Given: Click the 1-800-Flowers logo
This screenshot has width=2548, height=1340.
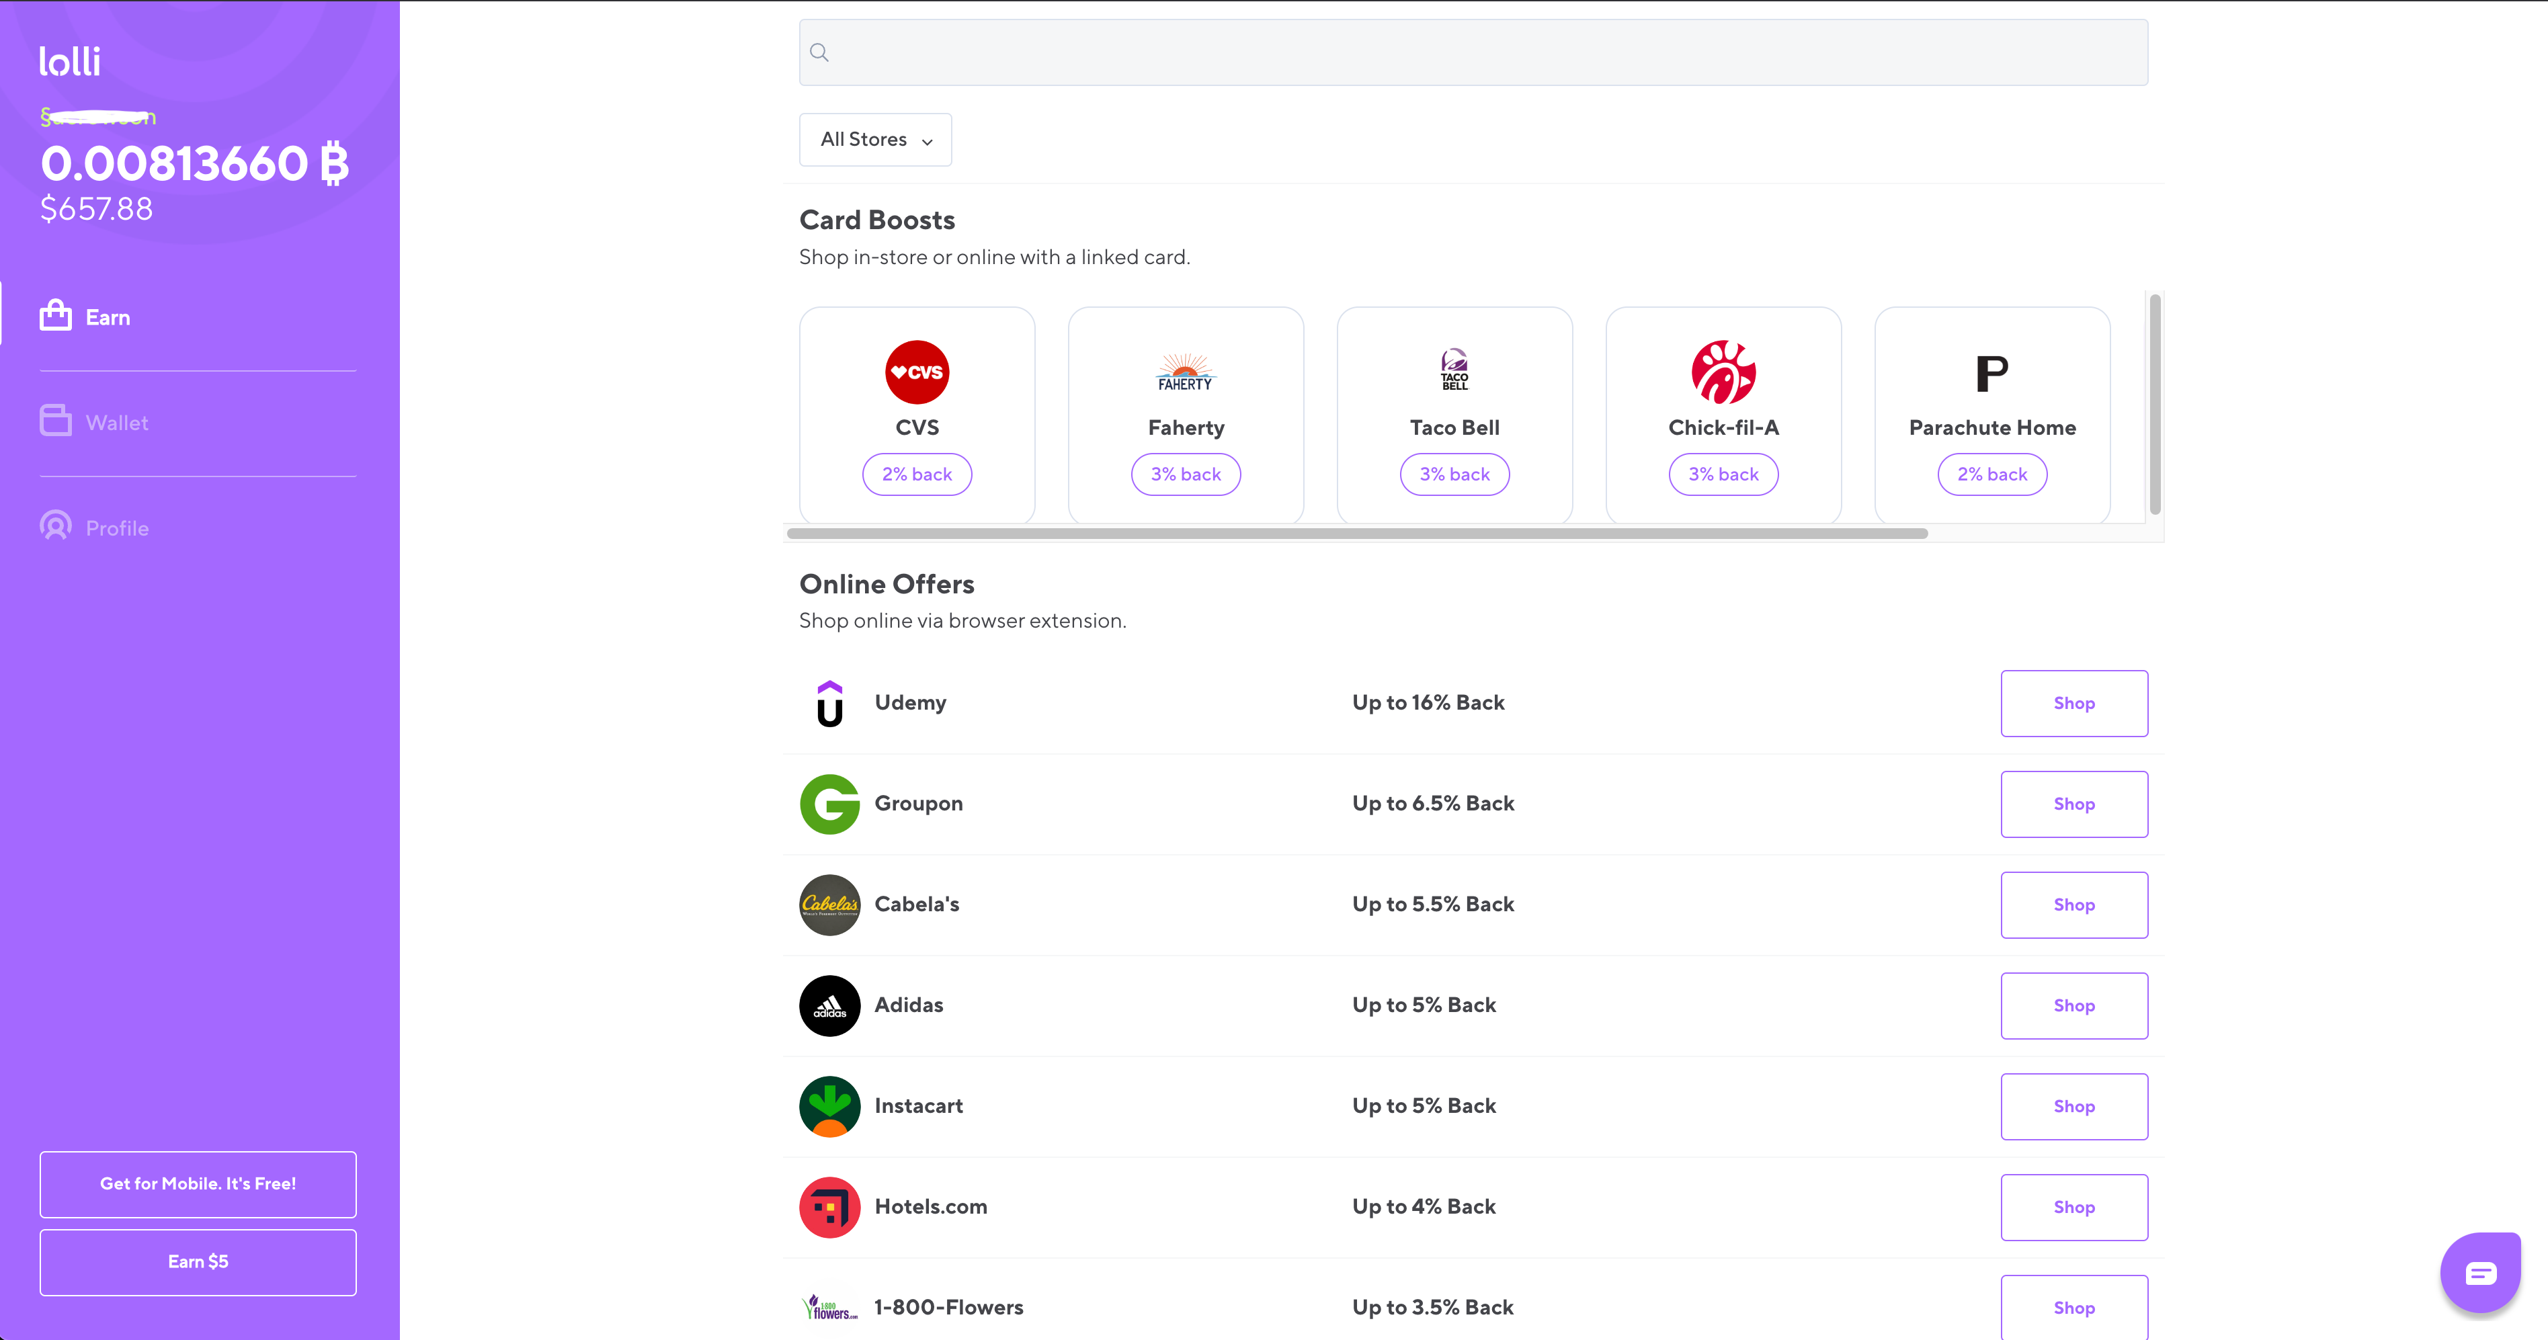Looking at the screenshot, I should pos(830,1307).
